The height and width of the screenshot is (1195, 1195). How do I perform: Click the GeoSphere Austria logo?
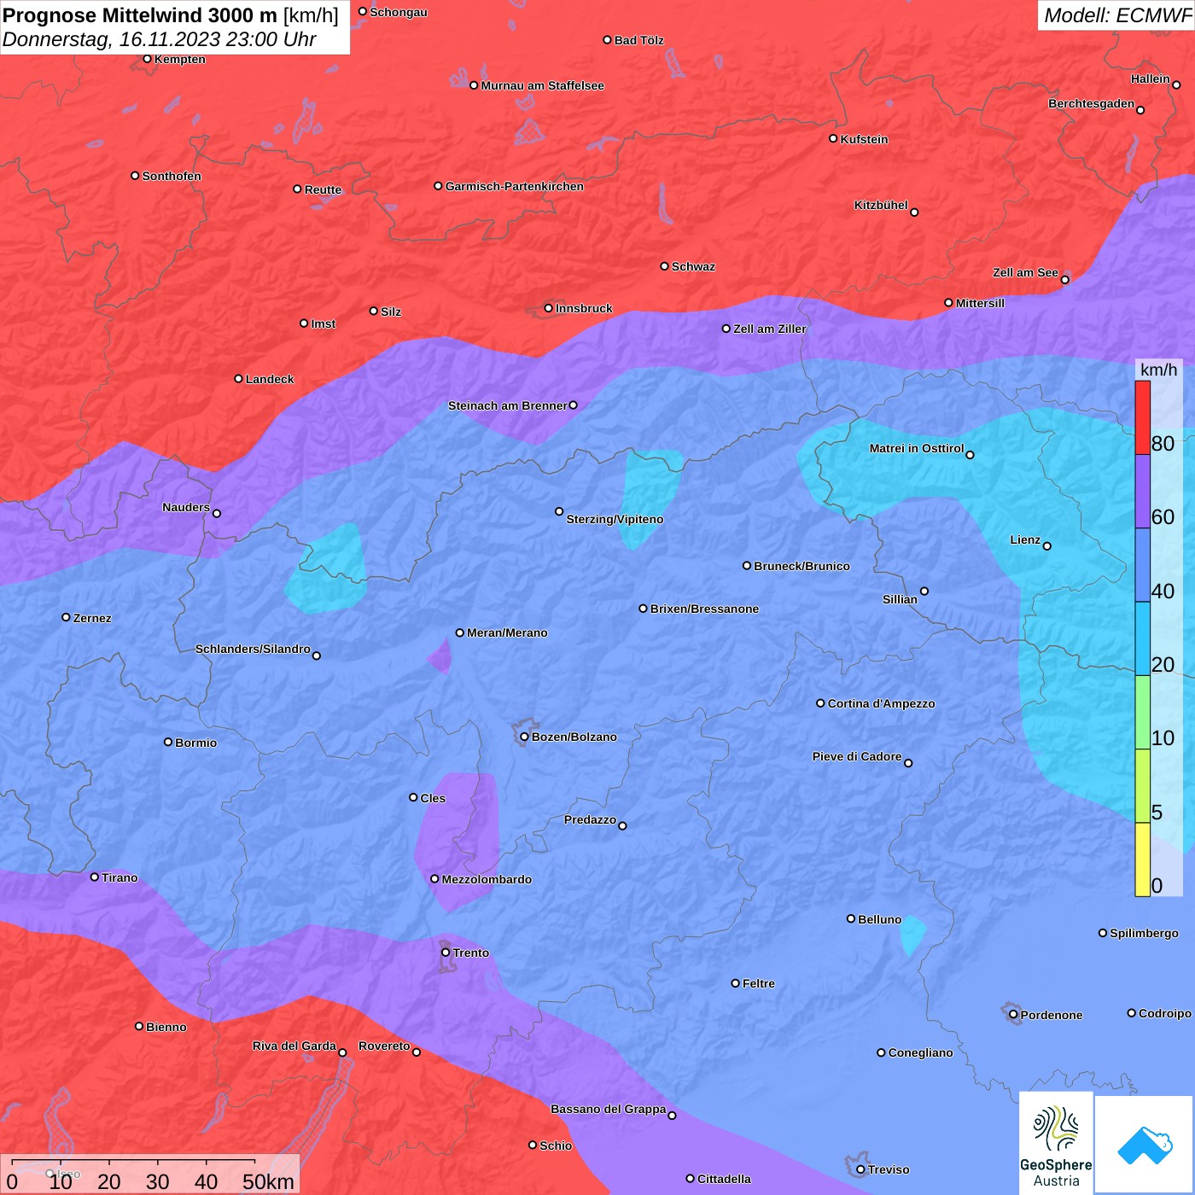click(x=1056, y=1142)
